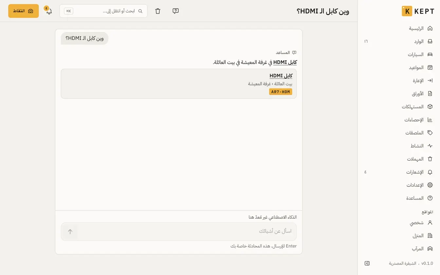
Task: Open the كابل HDMI title in the result card
Action: (x=281, y=76)
